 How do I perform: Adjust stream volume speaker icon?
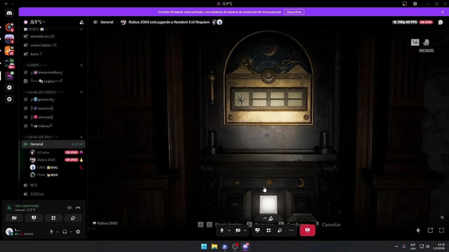pos(418,230)
